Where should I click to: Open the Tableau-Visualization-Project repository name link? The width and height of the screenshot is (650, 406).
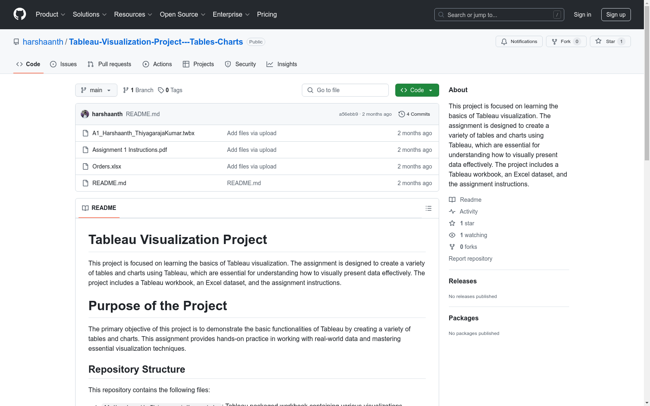(156, 42)
